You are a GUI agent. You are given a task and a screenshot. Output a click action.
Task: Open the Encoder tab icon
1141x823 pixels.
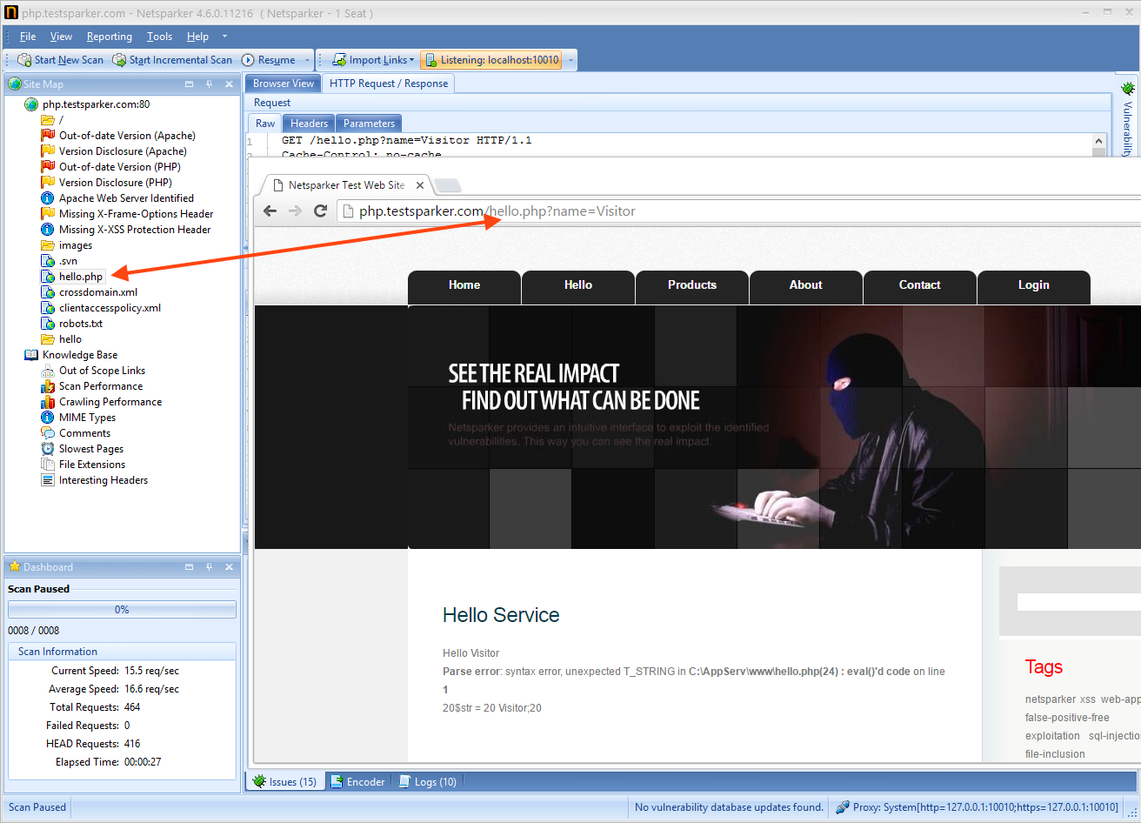coord(337,781)
